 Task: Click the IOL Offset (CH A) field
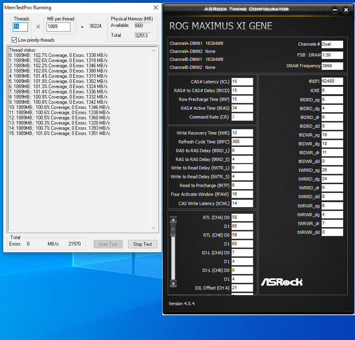pyautogui.click(x=242, y=288)
